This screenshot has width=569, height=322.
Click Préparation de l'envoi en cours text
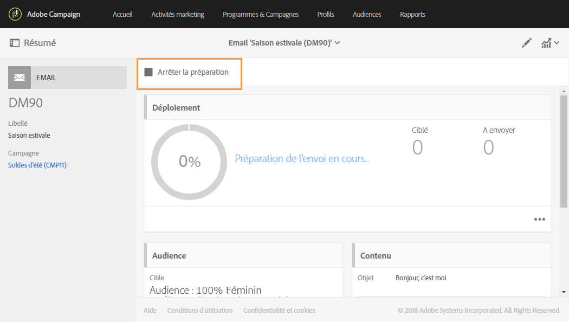(x=302, y=159)
